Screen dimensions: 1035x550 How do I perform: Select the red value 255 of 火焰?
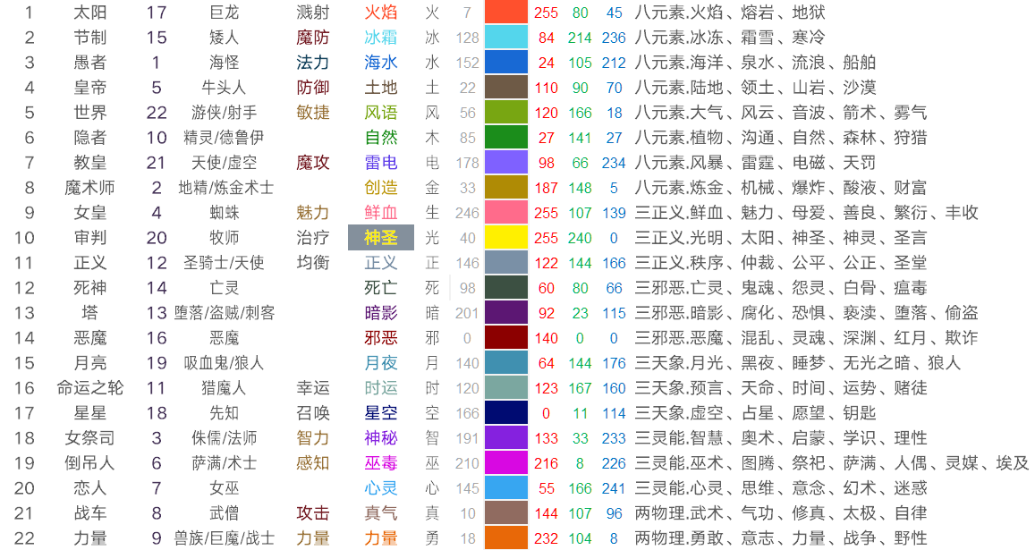click(x=547, y=13)
